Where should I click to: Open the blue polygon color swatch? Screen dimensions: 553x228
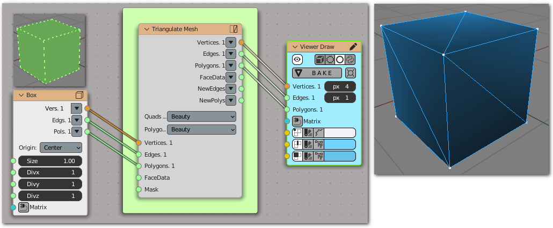(340, 156)
